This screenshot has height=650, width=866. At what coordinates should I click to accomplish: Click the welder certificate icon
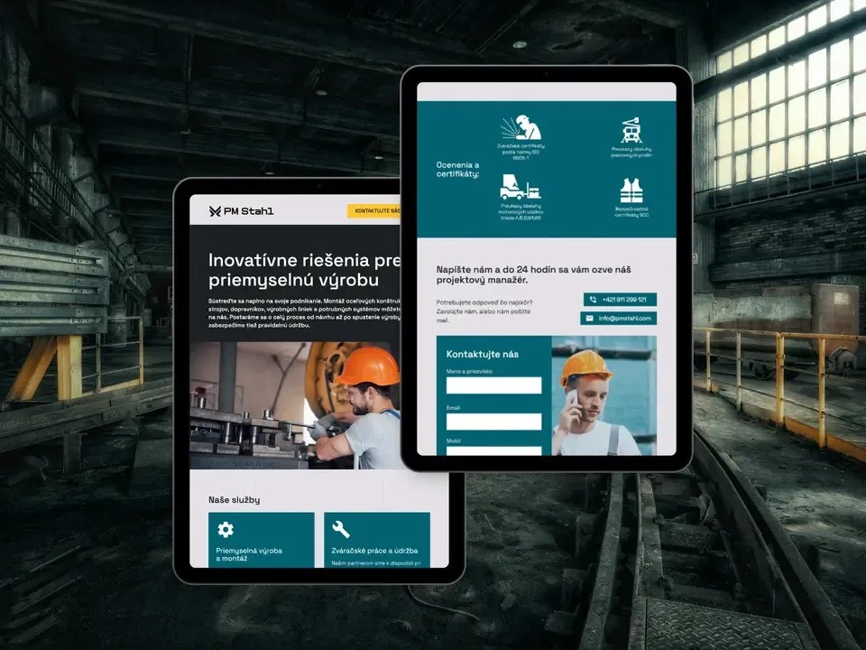click(x=521, y=127)
